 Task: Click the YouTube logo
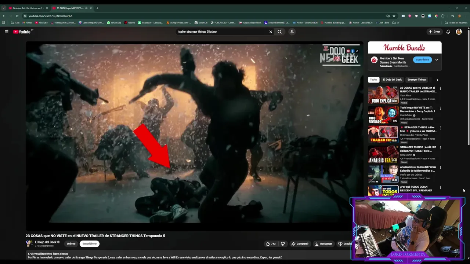(x=22, y=32)
